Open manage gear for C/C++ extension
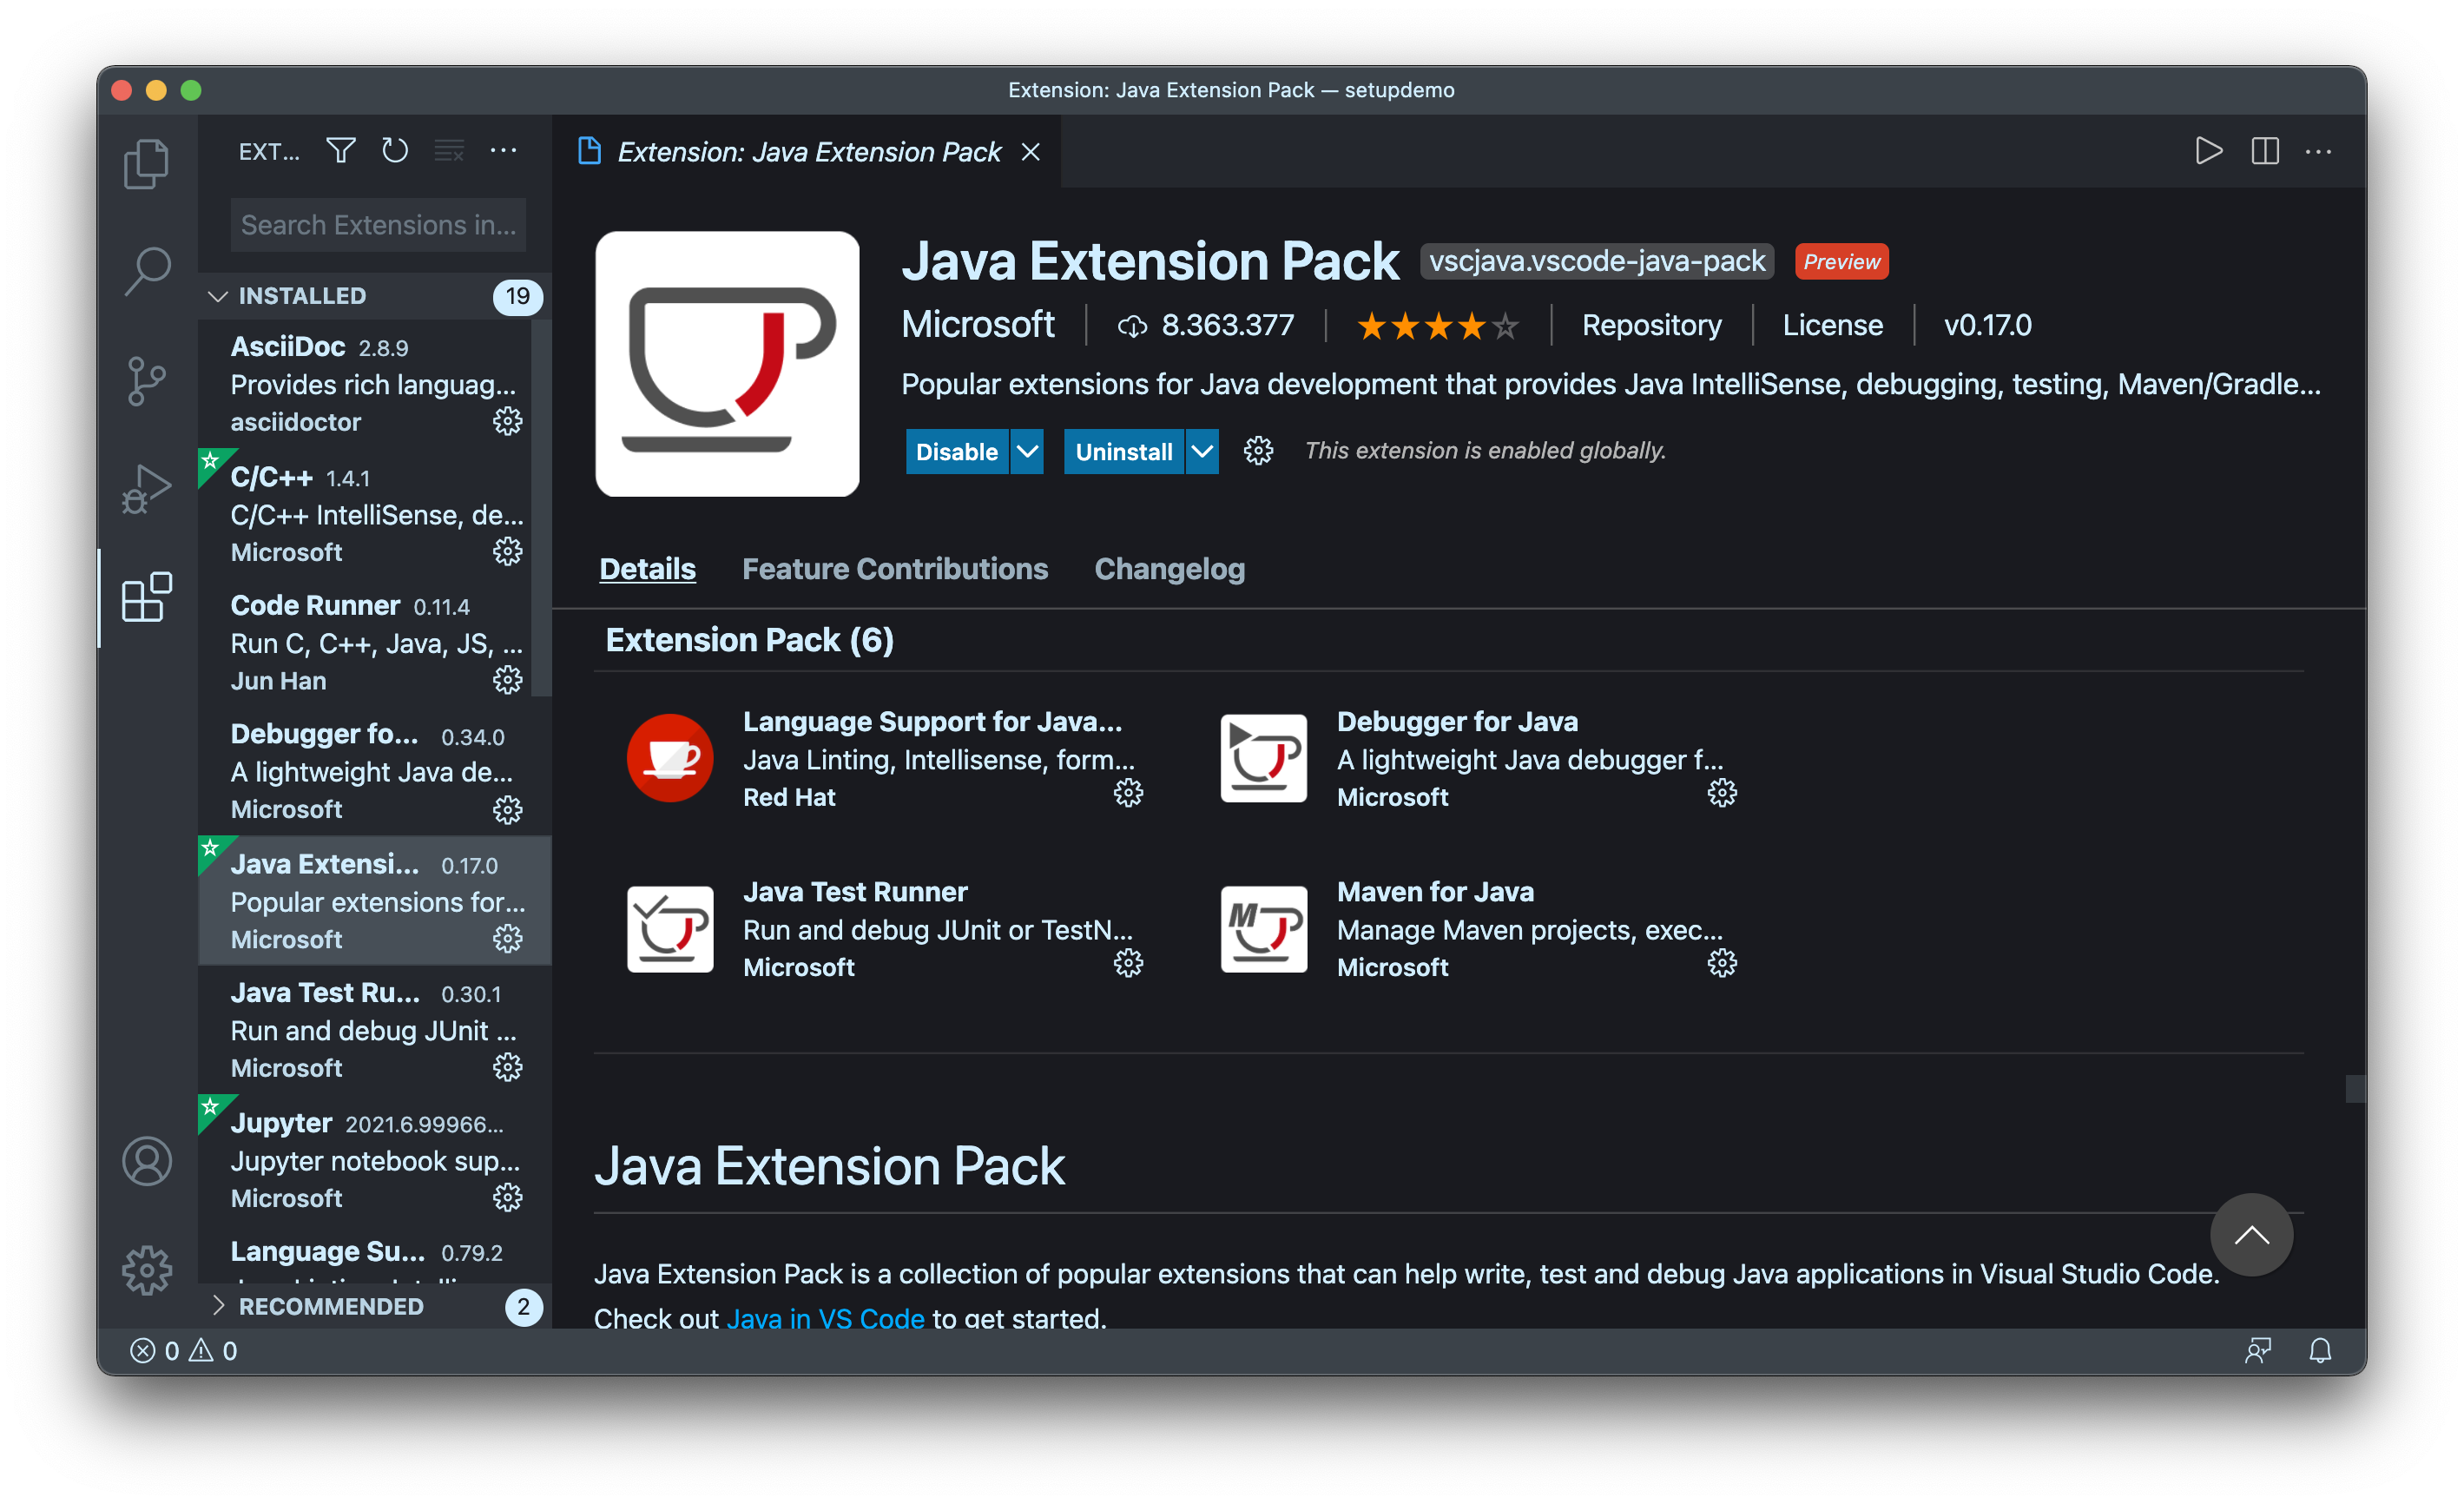Image resolution: width=2464 pixels, height=1504 pixels. [507, 551]
